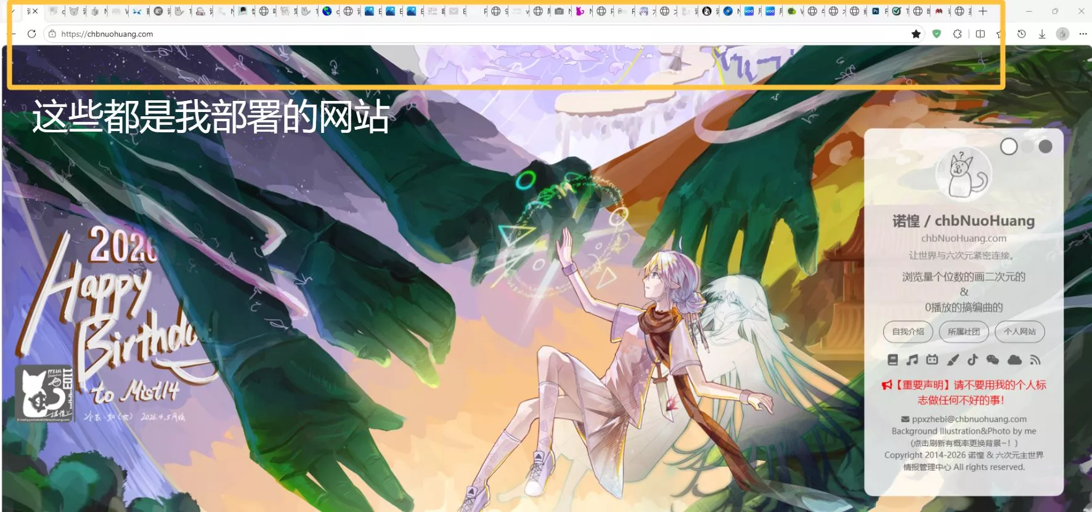
Task: Select the dark gray circle theme swatch
Action: (x=1045, y=146)
